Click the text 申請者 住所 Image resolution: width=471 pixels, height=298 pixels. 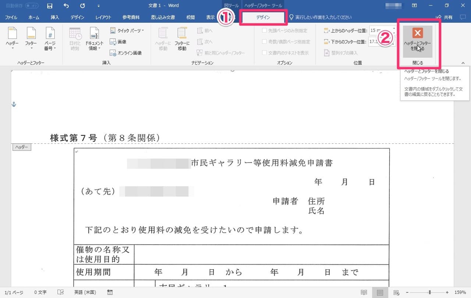tap(299, 201)
